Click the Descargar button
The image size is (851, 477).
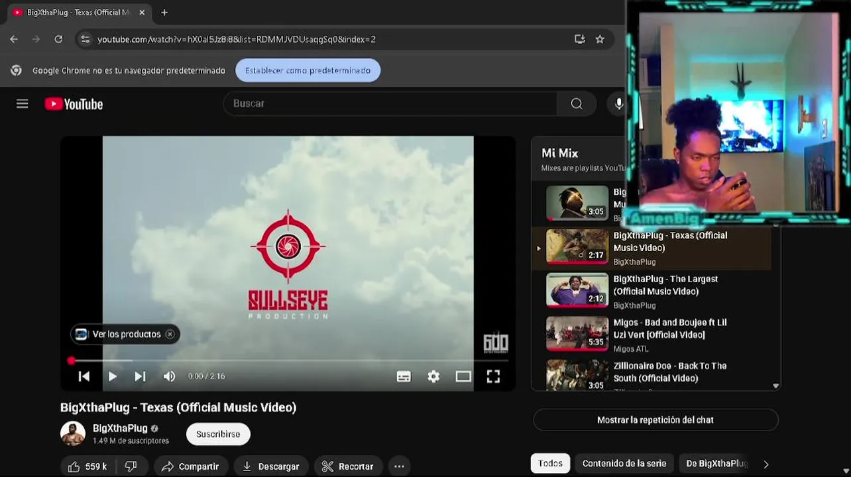click(270, 466)
